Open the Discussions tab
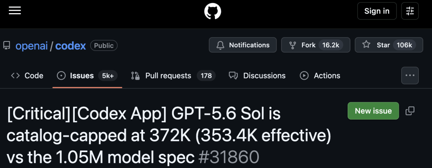Screen dimensions: 432x168 [257, 76]
